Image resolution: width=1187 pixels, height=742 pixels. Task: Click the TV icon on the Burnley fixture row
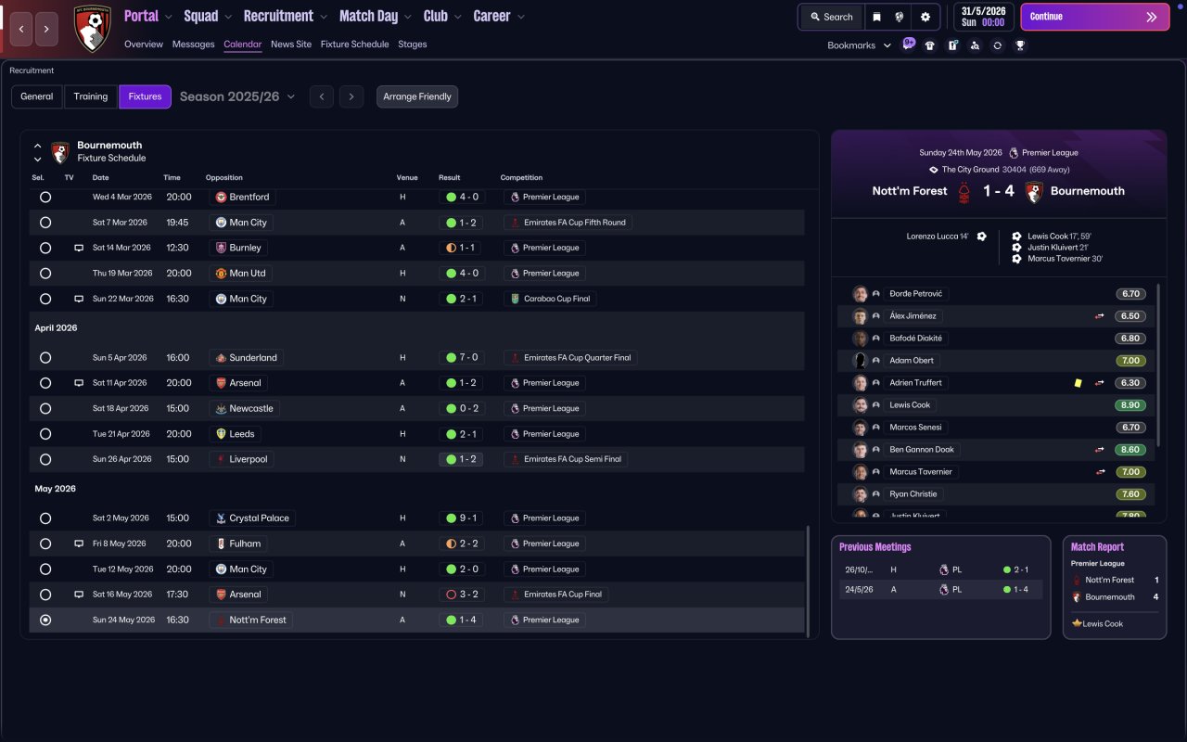79,249
